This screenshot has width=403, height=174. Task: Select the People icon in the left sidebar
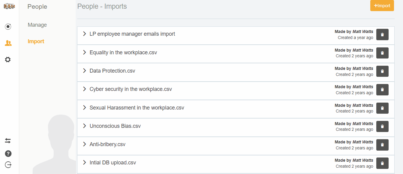click(x=8, y=43)
